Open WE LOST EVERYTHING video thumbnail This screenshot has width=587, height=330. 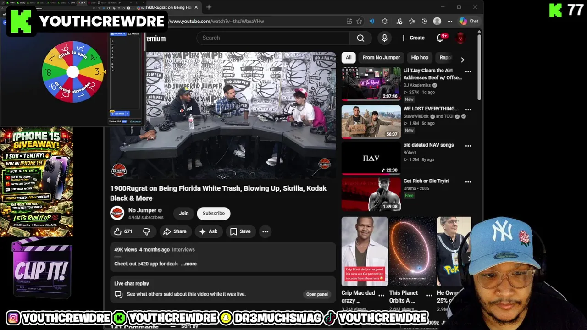(371, 122)
